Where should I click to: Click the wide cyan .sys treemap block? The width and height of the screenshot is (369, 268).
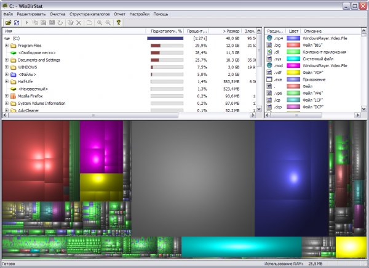(242, 247)
